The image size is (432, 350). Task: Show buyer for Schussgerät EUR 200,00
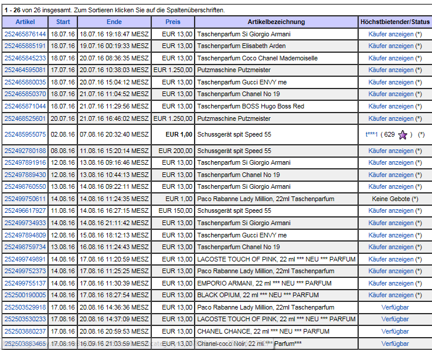point(391,151)
